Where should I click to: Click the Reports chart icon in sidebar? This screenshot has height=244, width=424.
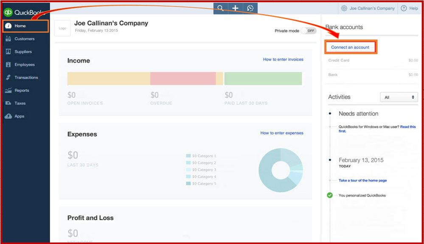[8, 90]
